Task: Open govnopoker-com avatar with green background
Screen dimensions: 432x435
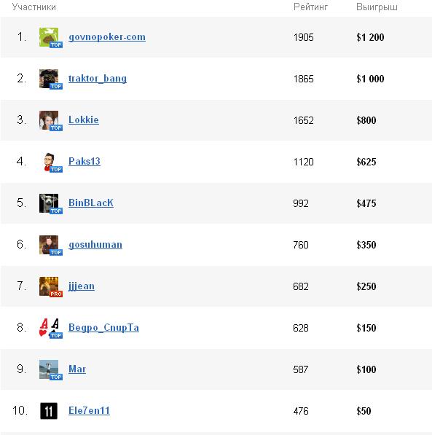Action: (49, 37)
